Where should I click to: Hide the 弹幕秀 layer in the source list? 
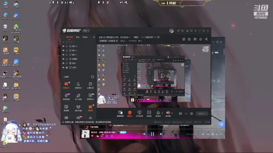pyautogui.click(x=63, y=59)
